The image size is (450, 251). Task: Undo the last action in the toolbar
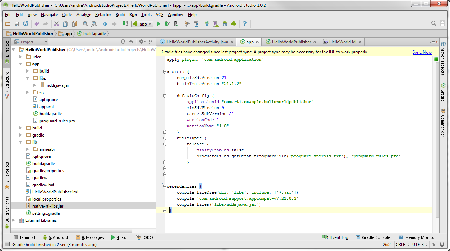[x=37, y=24]
